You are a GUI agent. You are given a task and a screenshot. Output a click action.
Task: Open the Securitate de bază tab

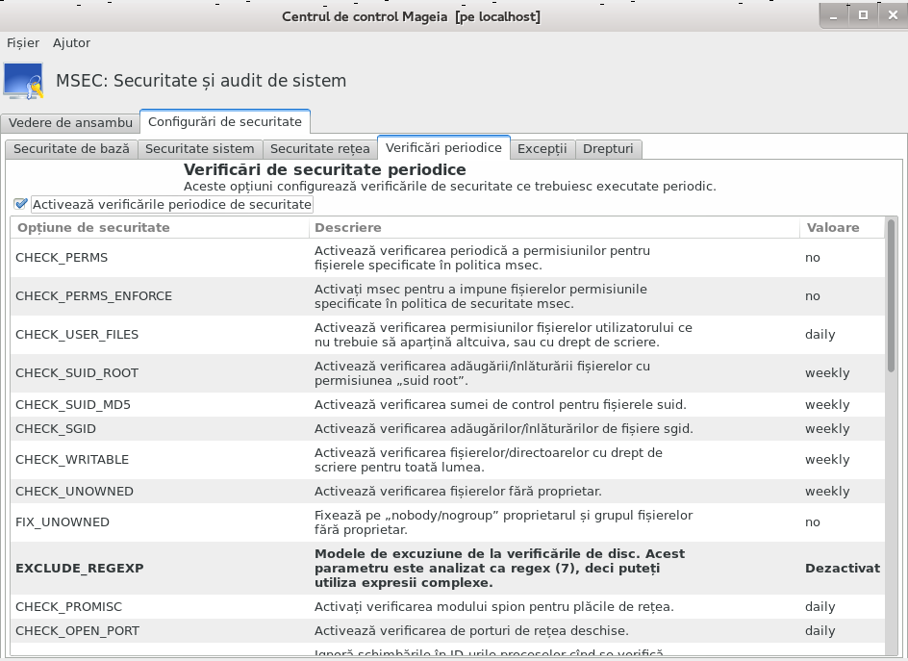(x=71, y=149)
